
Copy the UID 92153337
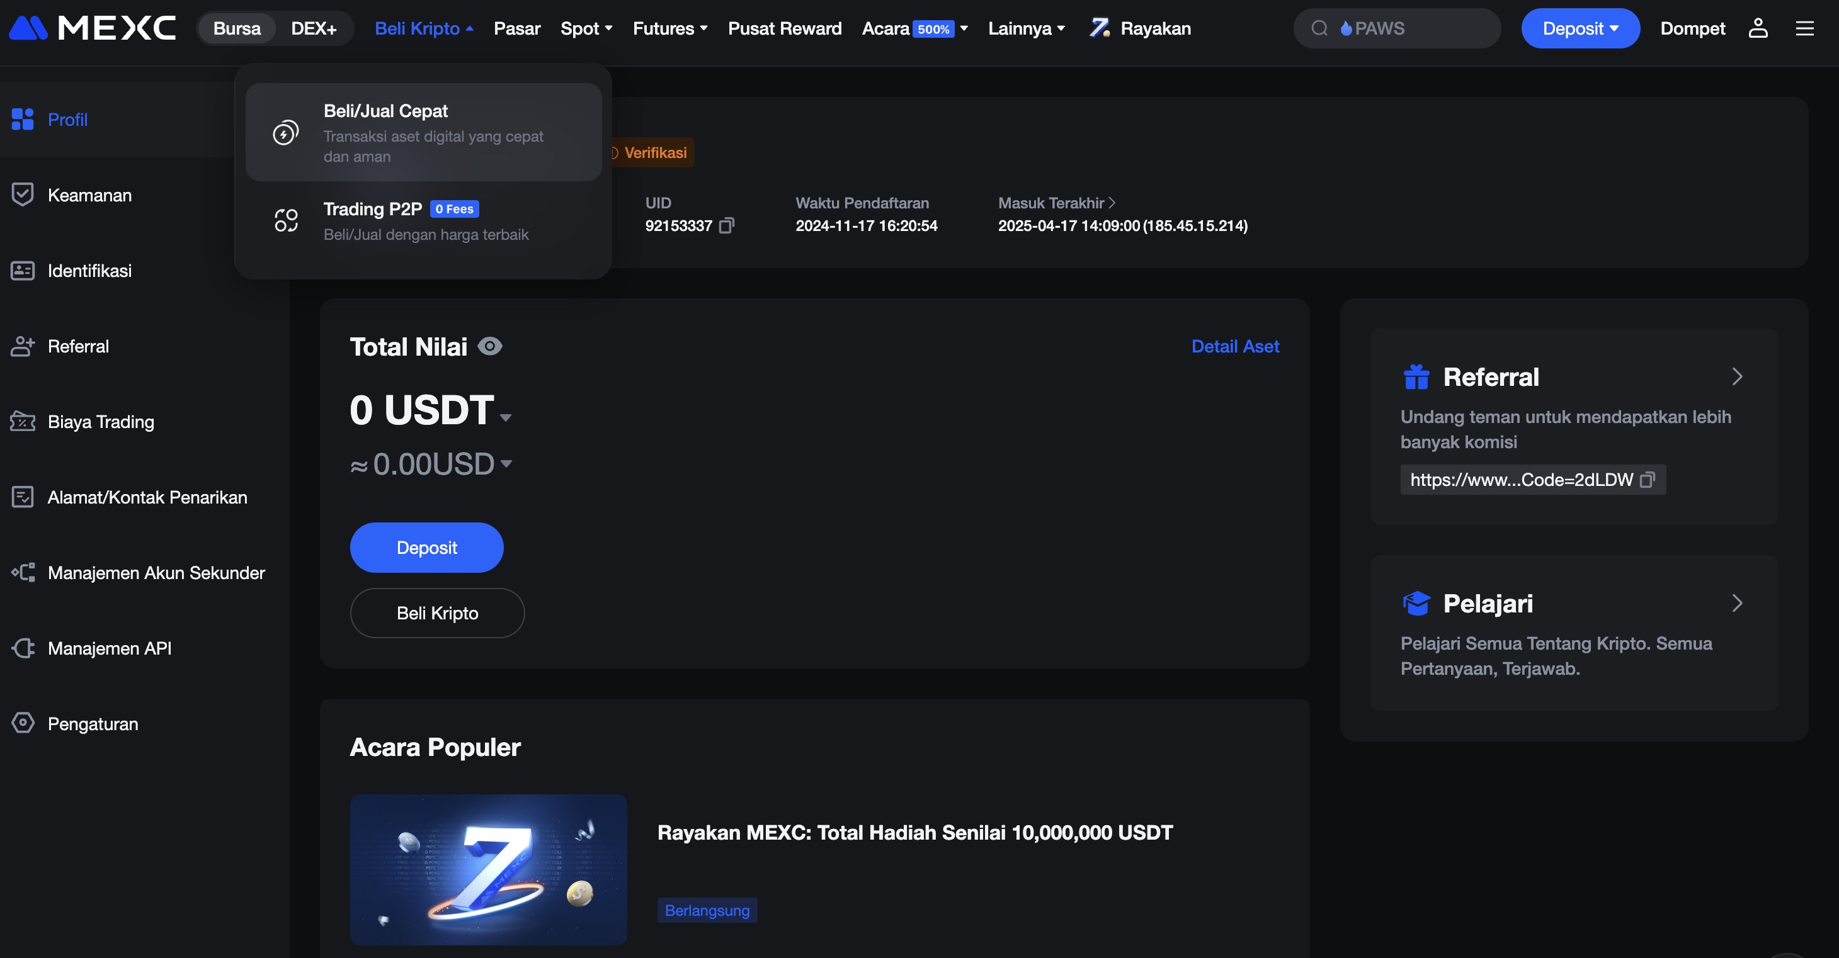(x=727, y=226)
